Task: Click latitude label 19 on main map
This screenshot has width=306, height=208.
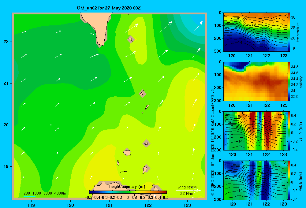Action: [6, 166]
